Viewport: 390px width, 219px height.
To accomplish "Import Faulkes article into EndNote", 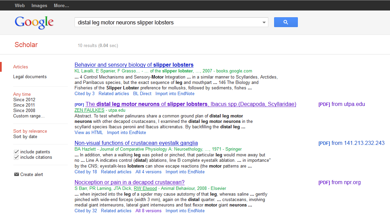I will (126, 133).
